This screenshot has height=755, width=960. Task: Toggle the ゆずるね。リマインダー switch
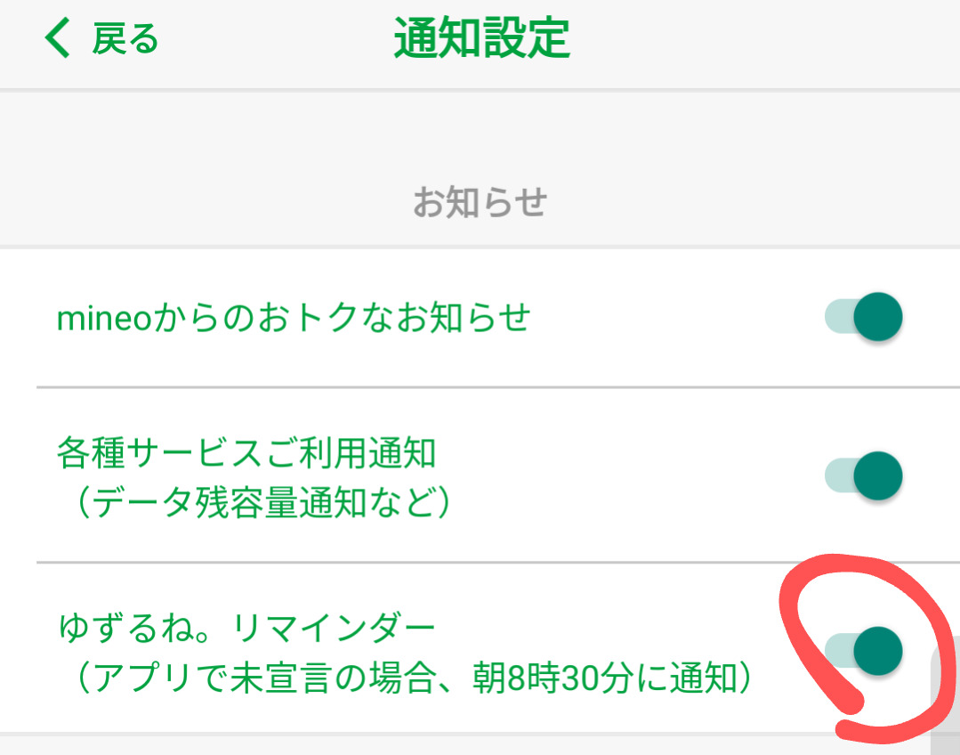pyautogui.click(x=863, y=649)
